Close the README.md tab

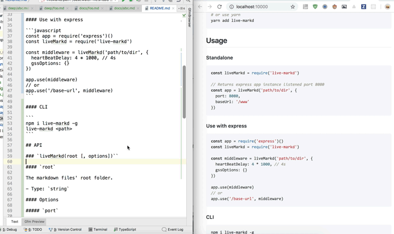coord(173,8)
